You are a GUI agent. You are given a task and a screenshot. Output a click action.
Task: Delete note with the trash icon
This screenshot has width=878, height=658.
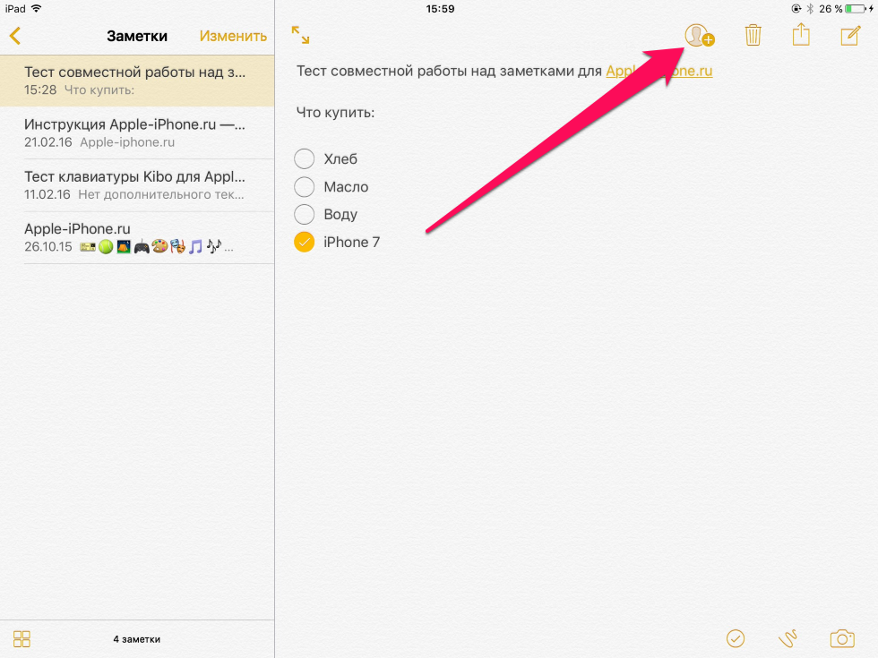753,36
